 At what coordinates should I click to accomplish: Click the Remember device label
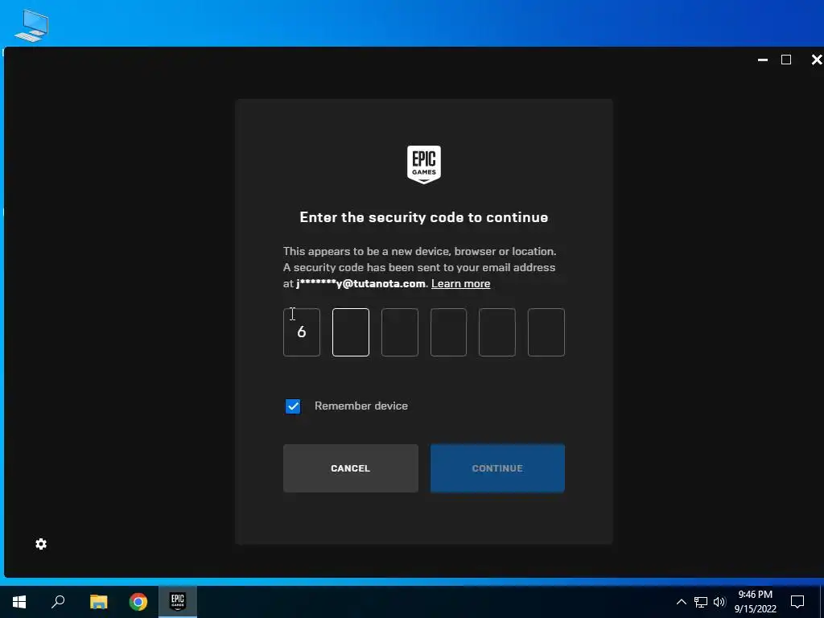(361, 406)
